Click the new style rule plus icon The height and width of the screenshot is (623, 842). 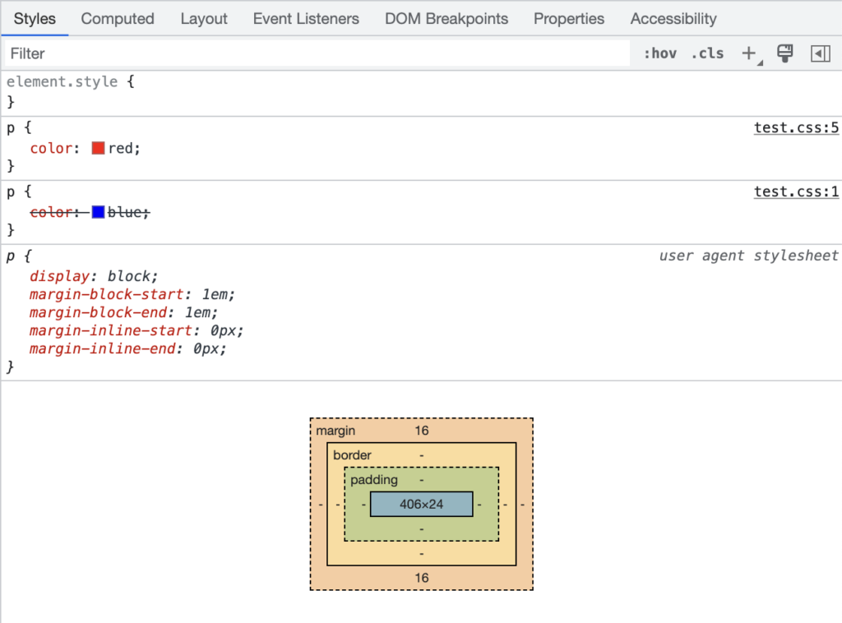pos(748,53)
